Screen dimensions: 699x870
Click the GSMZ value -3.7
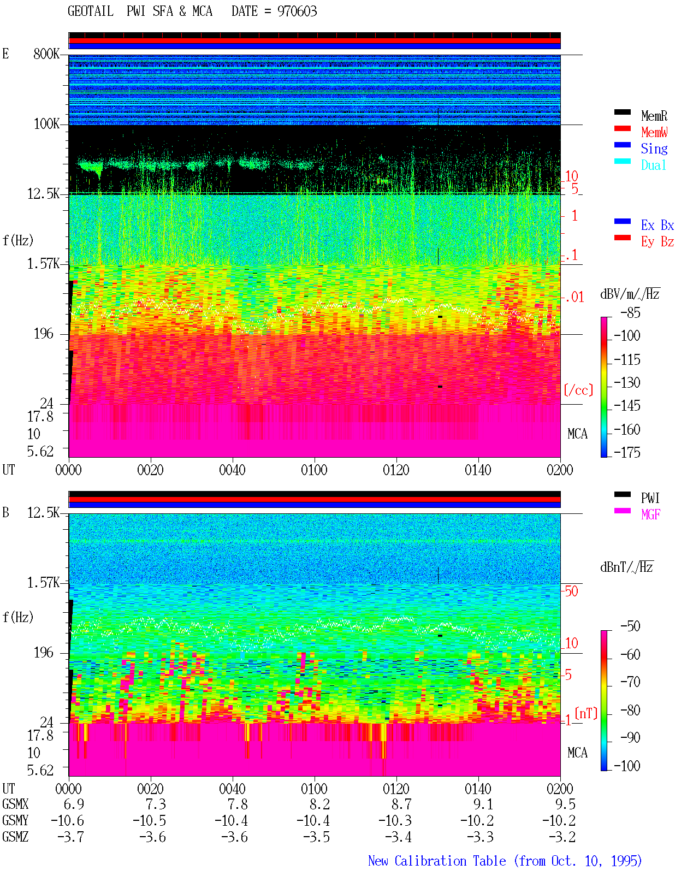tap(71, 837)
